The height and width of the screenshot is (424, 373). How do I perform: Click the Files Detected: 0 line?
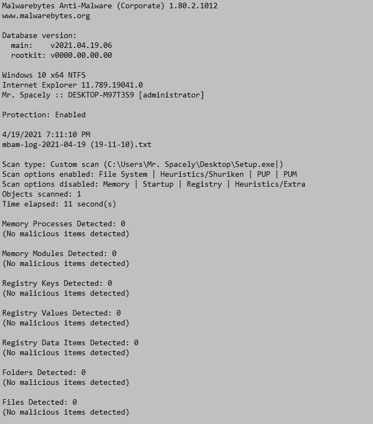(40, 402)
